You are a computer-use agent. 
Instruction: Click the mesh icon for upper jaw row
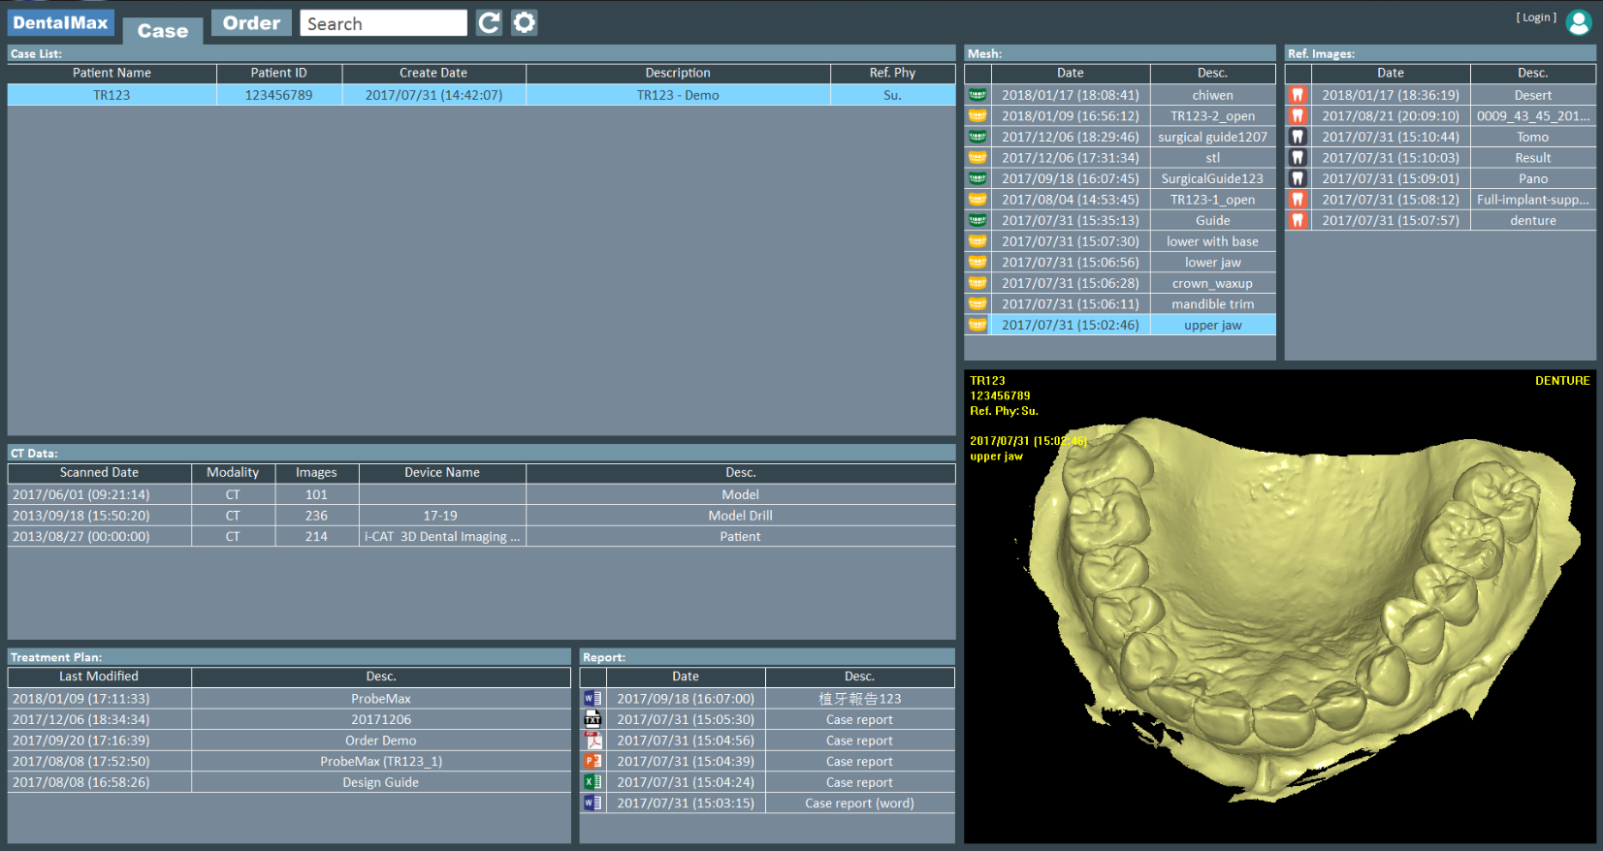click(x=978, y=325)
